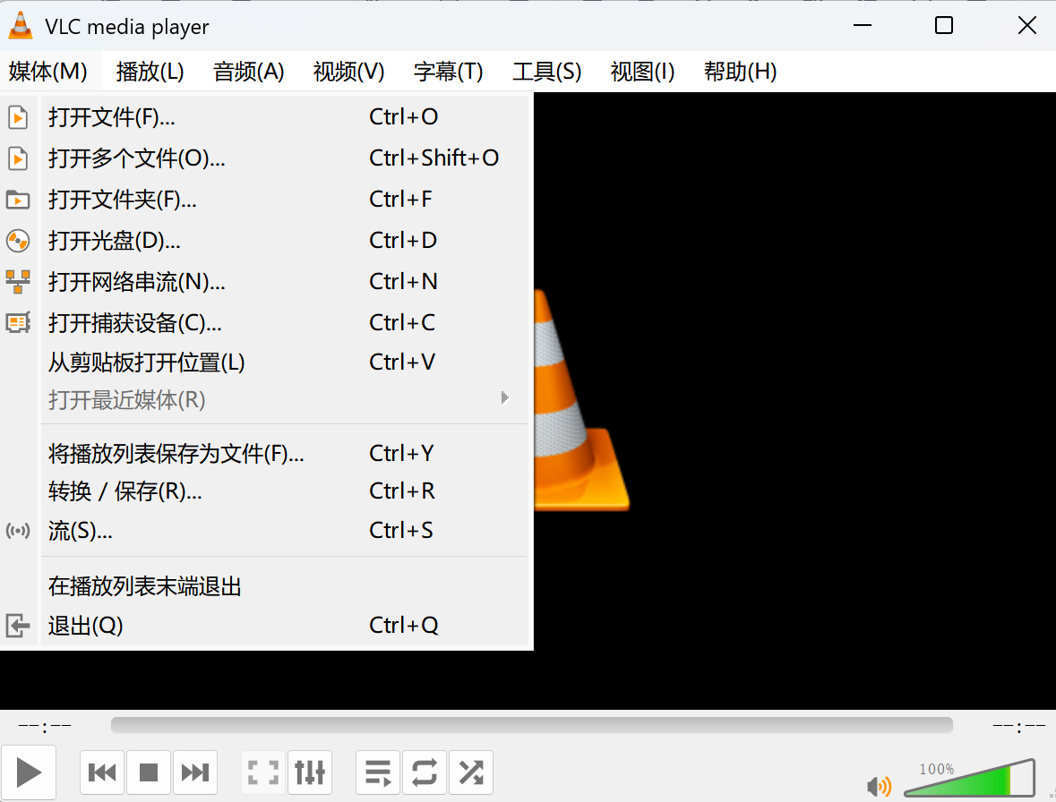Viewport: 1056px width, 802px height.
Task: Show the playlist icon
Action: pos(377,772)
